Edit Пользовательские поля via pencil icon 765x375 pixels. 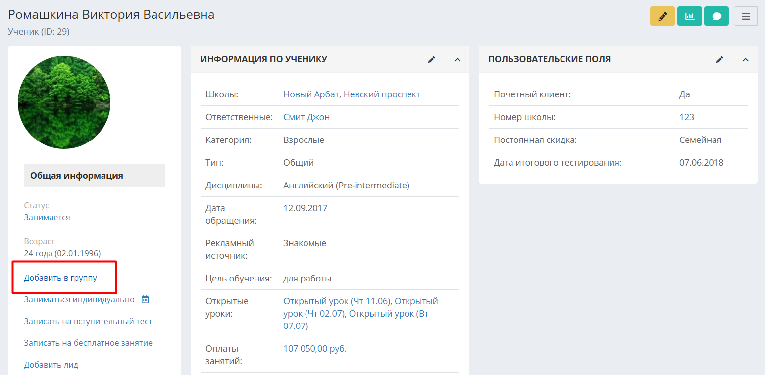(720, 59)
